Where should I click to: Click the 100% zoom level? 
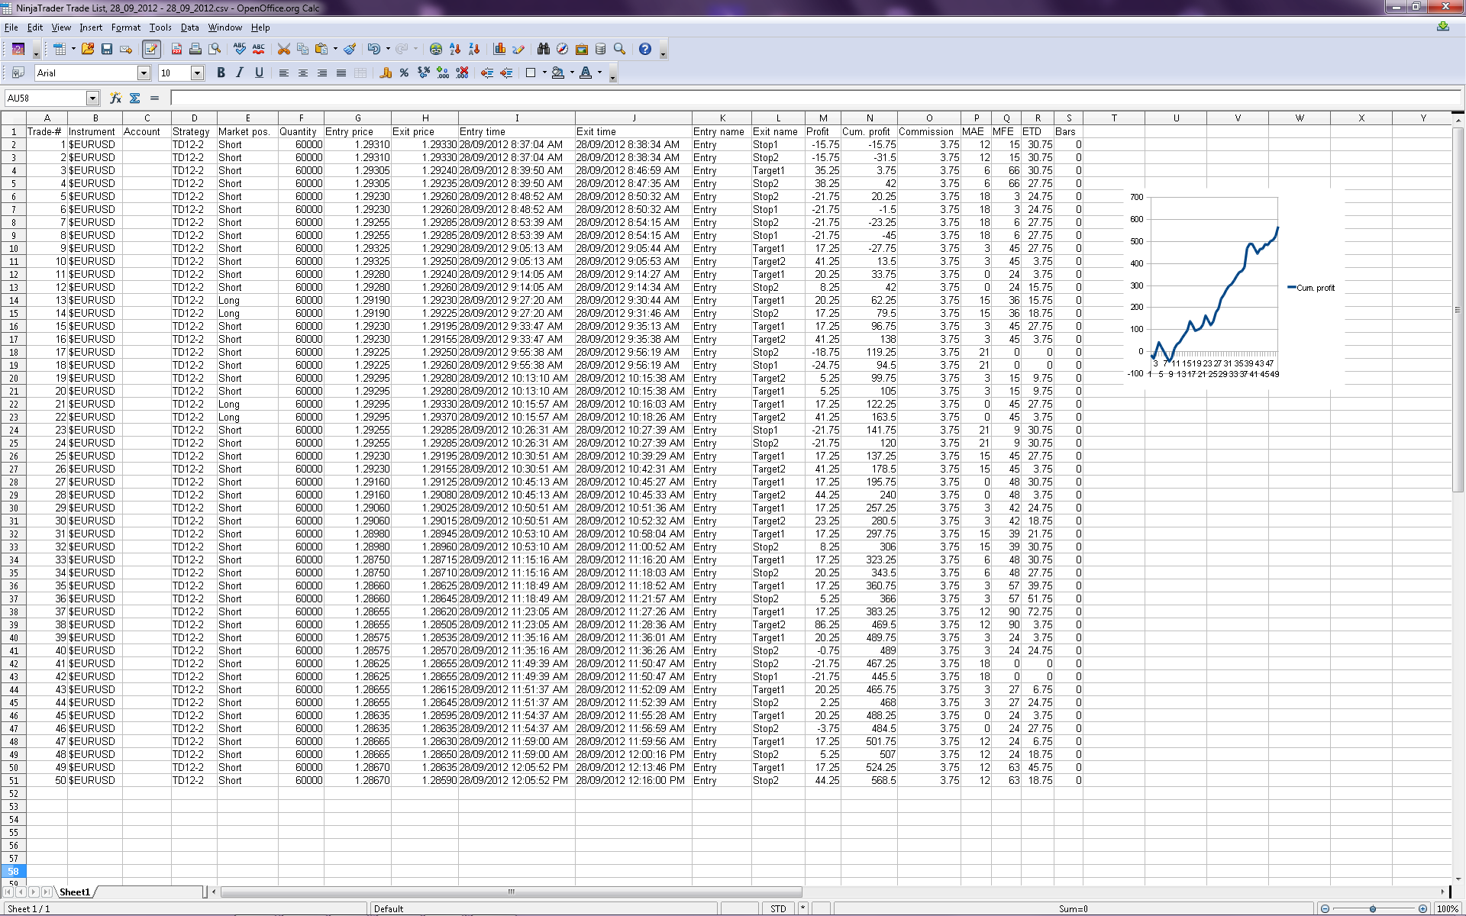pos(1448,908)
